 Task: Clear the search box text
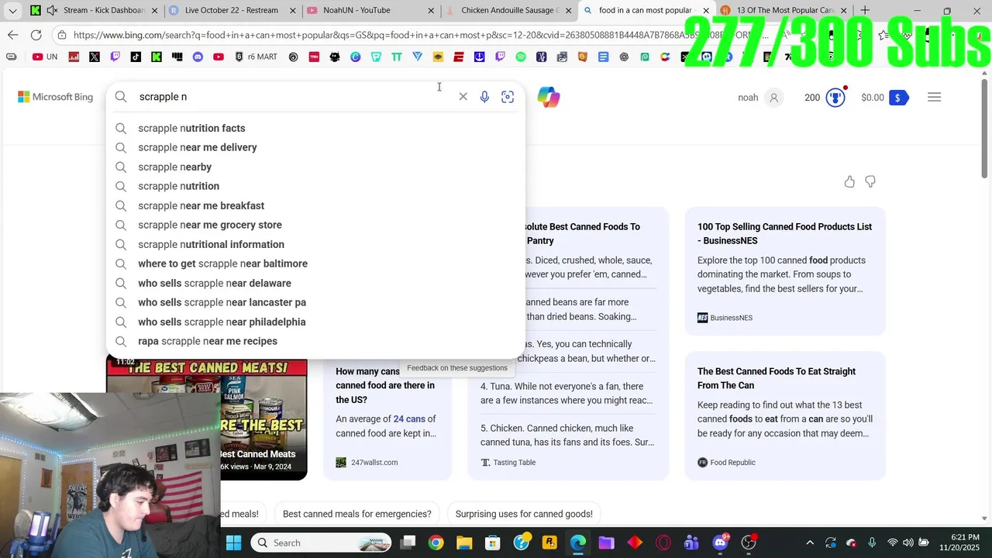click(463, 97)
